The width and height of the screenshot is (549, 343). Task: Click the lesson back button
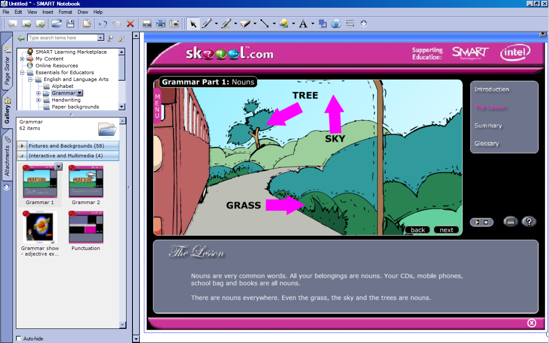point(418,230)
